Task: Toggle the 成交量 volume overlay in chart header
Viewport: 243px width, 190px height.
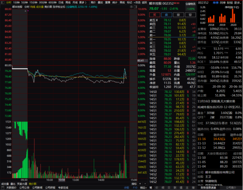Action: [x=40, y=7]
